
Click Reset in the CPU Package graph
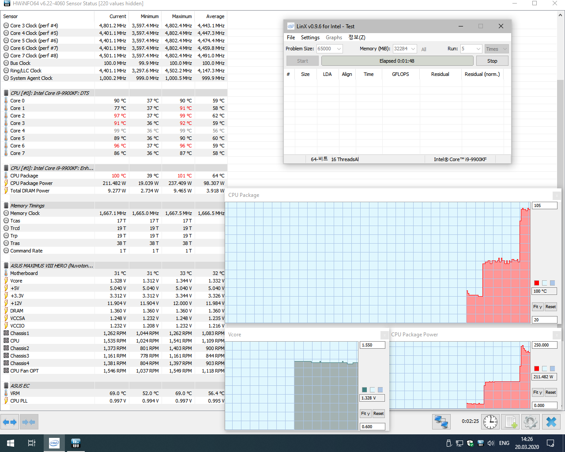click(x=550, y=307)
